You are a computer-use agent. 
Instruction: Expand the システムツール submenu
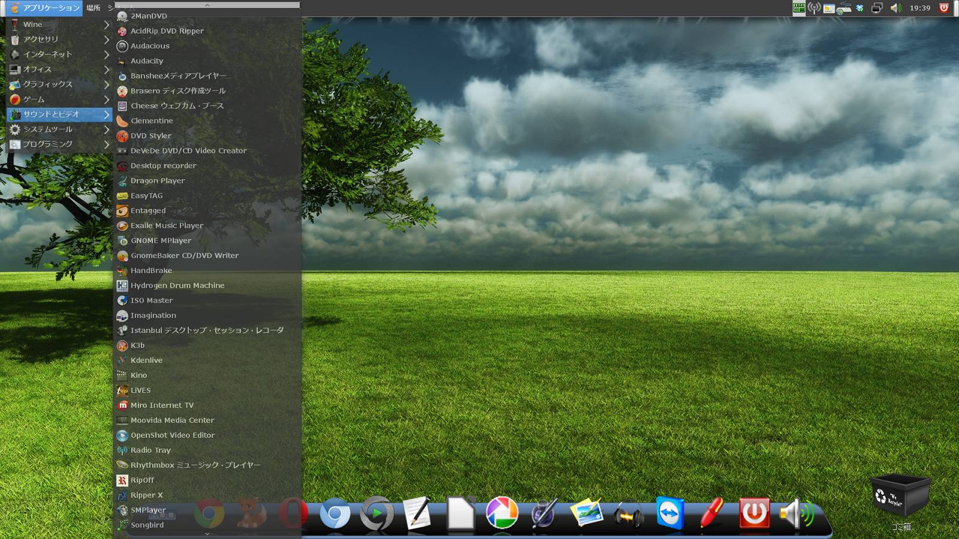tap(59, 129)
